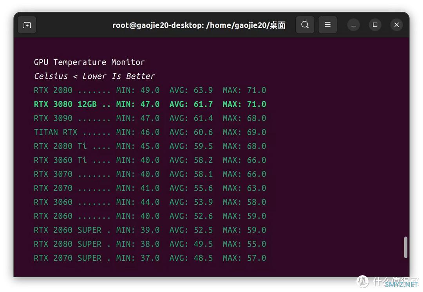
Task: Minimize the terminal window
Action: tap(353, 25)
